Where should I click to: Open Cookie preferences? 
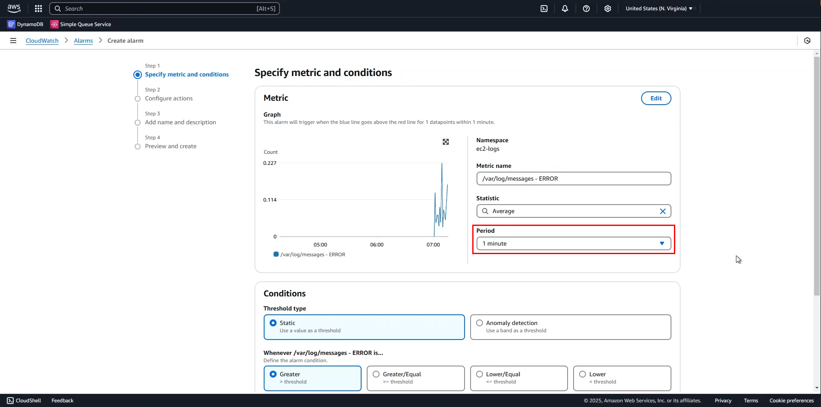tap(792, 401)
